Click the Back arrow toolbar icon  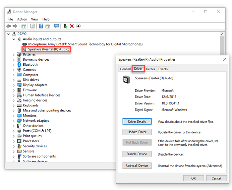9,26
